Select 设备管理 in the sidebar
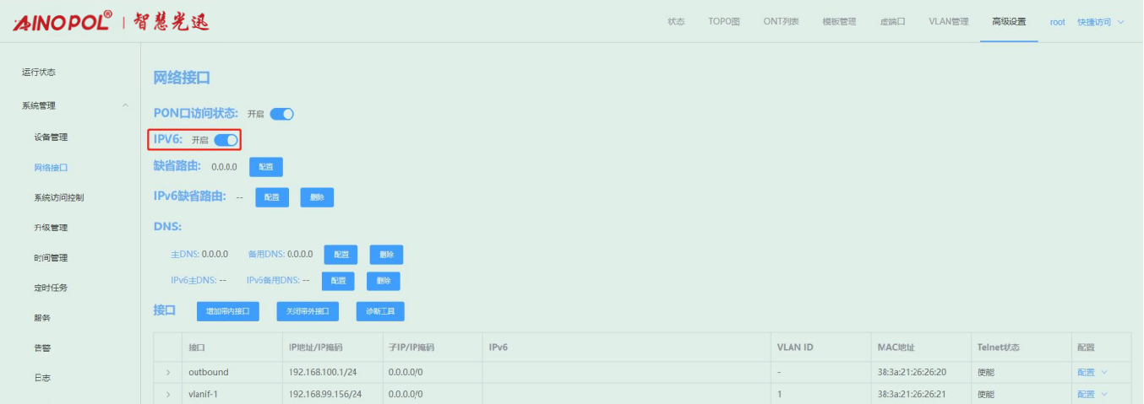Screen dimensions: 1144x404 (51, 137)
